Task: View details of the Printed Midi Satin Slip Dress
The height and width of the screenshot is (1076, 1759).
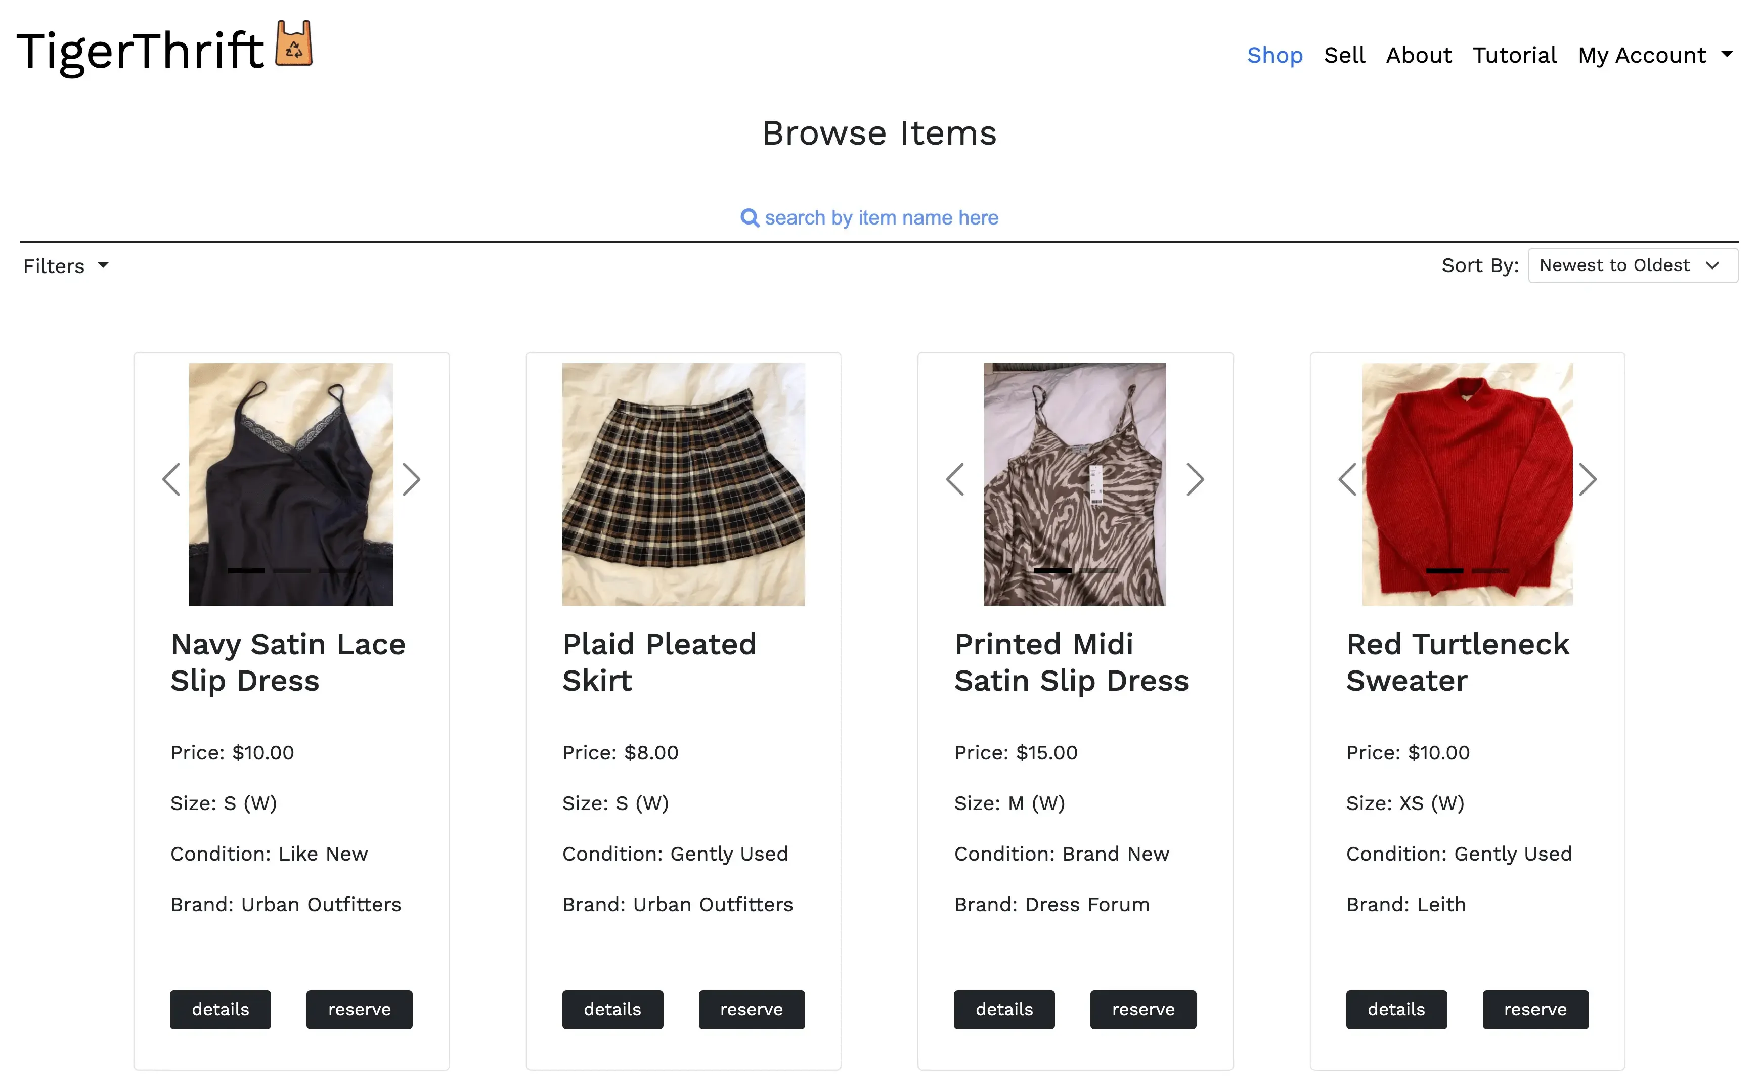Action: click(1004, 1010)
